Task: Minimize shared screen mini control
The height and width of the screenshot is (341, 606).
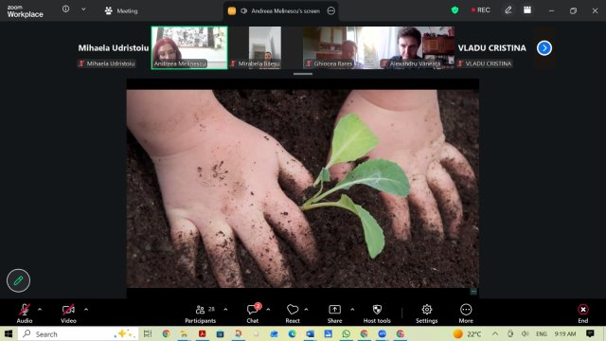Action: point(473,291)
